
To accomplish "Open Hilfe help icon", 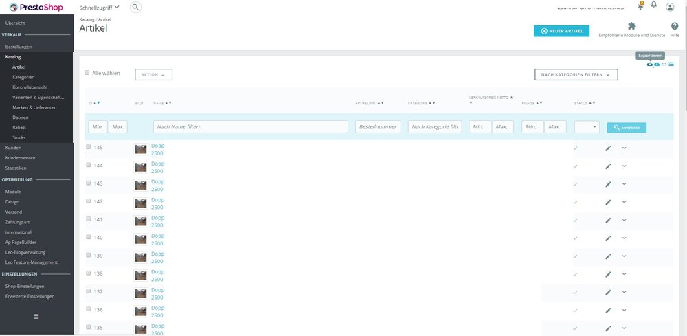I will point(675,26).
